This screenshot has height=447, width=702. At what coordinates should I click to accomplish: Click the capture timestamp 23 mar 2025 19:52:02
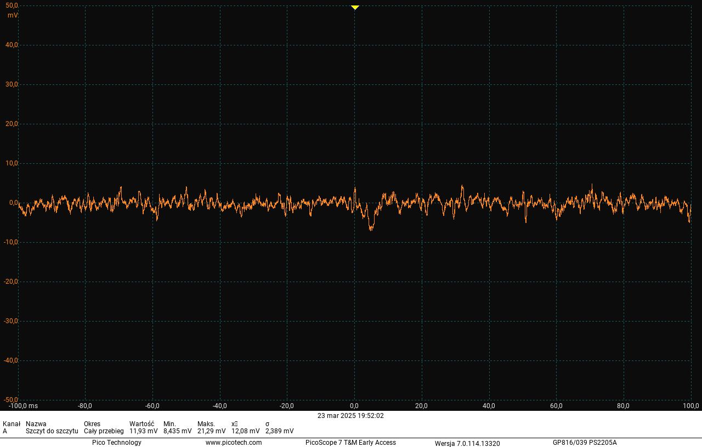tap(350, 416)
